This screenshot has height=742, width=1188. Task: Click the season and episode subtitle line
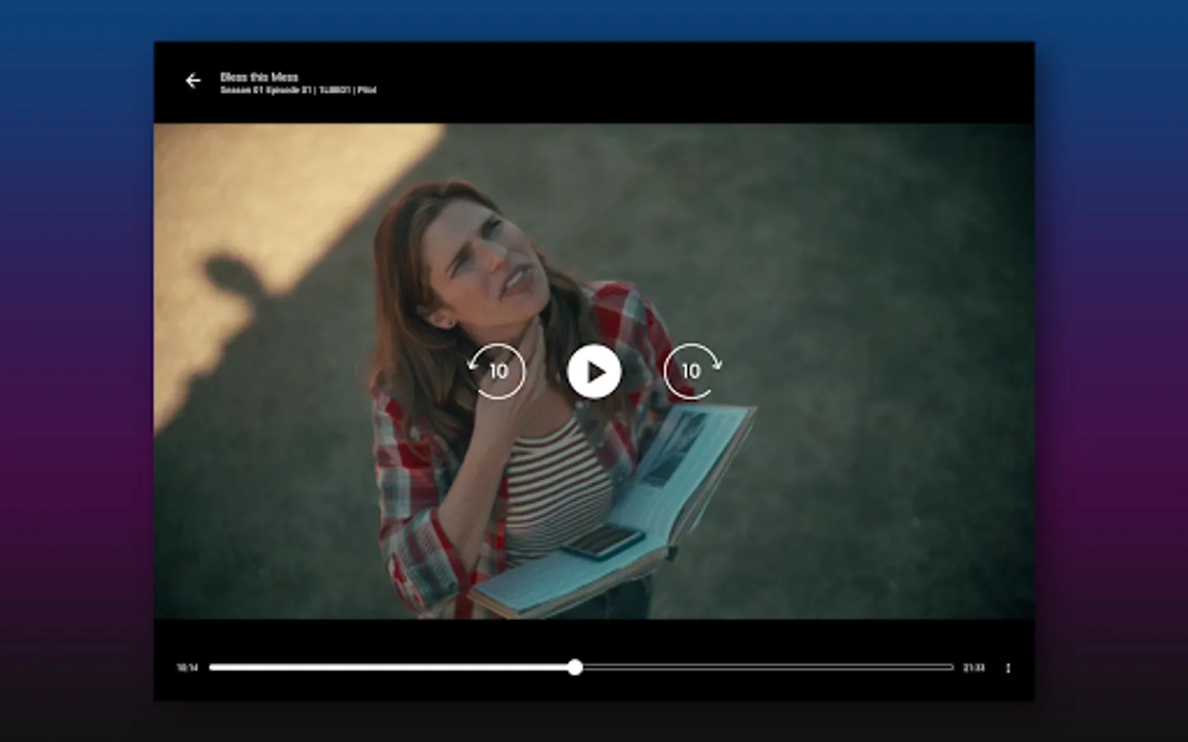[298, 90]
